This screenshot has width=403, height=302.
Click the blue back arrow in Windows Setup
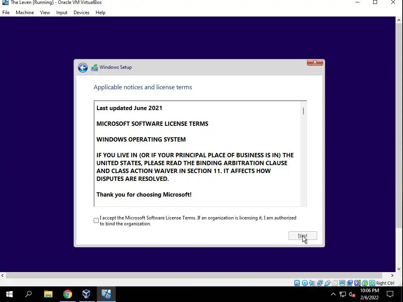click(x=83, y=68)
